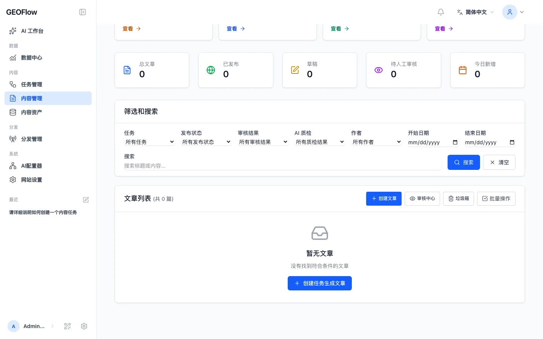Open settings gear at sidebar bottom
This screenshot has height=339, width=543.
click(84, 326)
